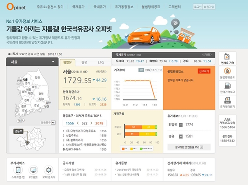Click the 문의전화 1688-5142 box
This screenshot has height=185, width=248.
tap(227, 139)
